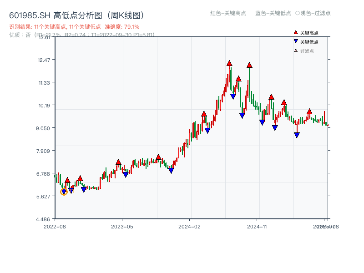Select the first red high-point marker on the left
364x273 pixels.
point(66,180)
